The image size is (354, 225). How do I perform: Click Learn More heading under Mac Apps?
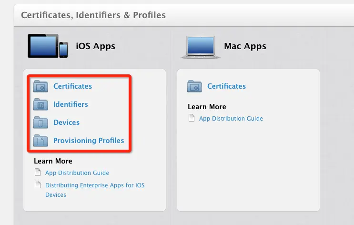(x=207, y=107)
